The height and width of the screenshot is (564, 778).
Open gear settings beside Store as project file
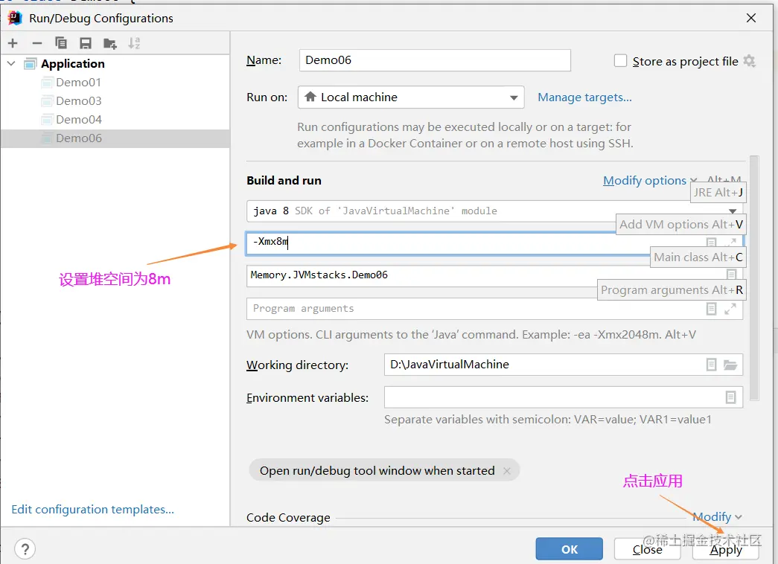pyautogui.click(x=749, y=61)
